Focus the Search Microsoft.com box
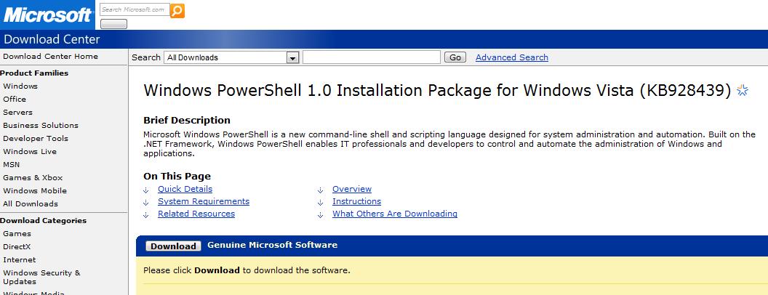768x295 pixels. pos(134,10)
